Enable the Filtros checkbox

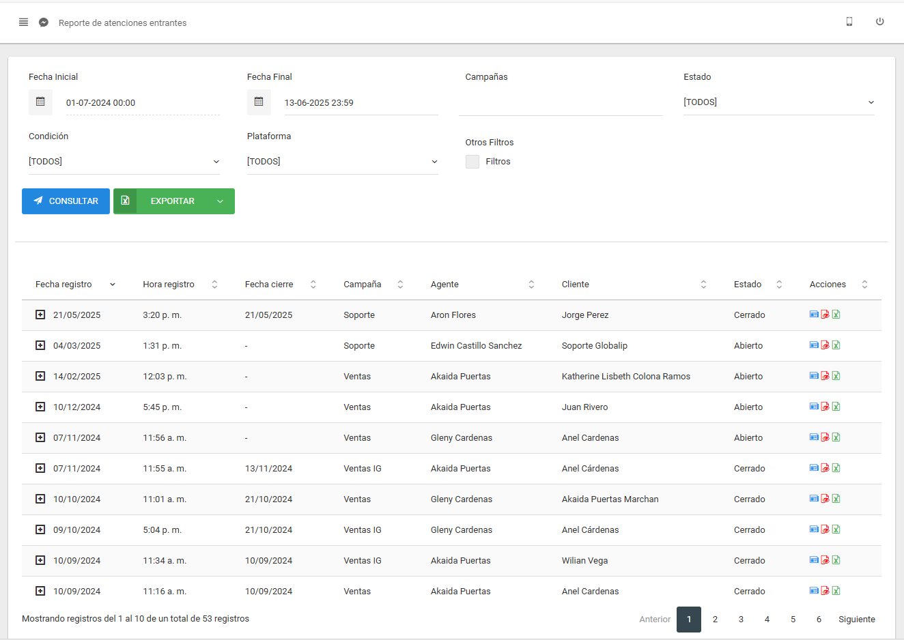472,162
